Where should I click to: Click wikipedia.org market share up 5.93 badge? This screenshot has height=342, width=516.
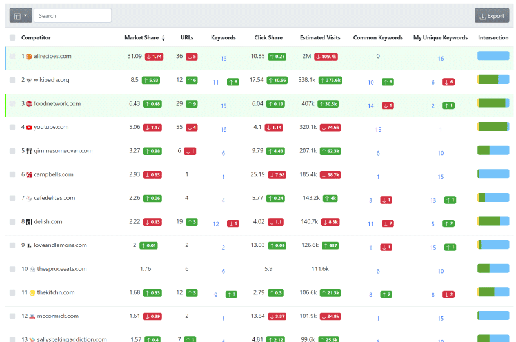click(x=151, y=80)
